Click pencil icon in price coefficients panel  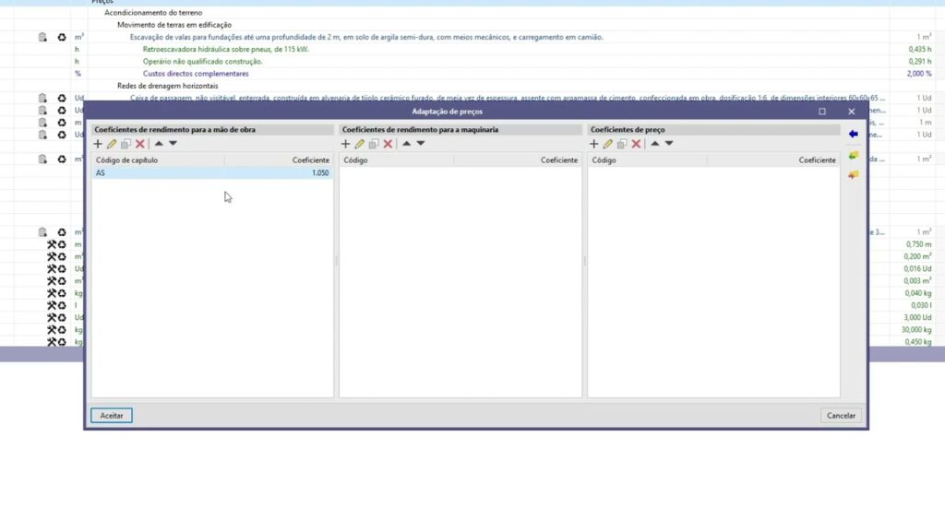(607, 144)
